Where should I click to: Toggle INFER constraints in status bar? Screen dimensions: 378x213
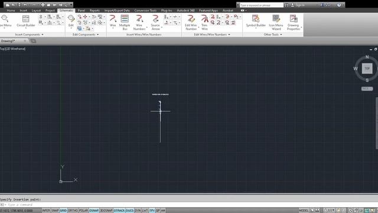click(x=46, y=211)
